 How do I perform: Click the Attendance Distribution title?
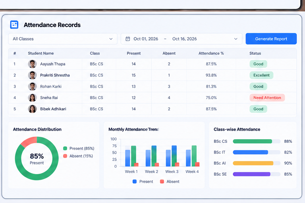[37, 129]
